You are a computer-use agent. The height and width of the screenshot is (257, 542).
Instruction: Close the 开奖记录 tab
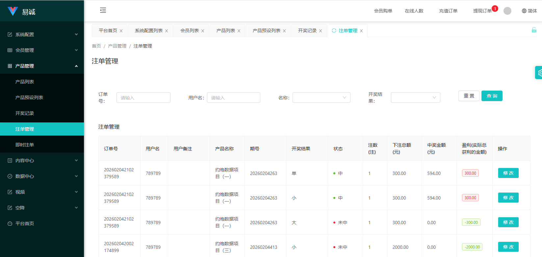click(x=321, y=31)
